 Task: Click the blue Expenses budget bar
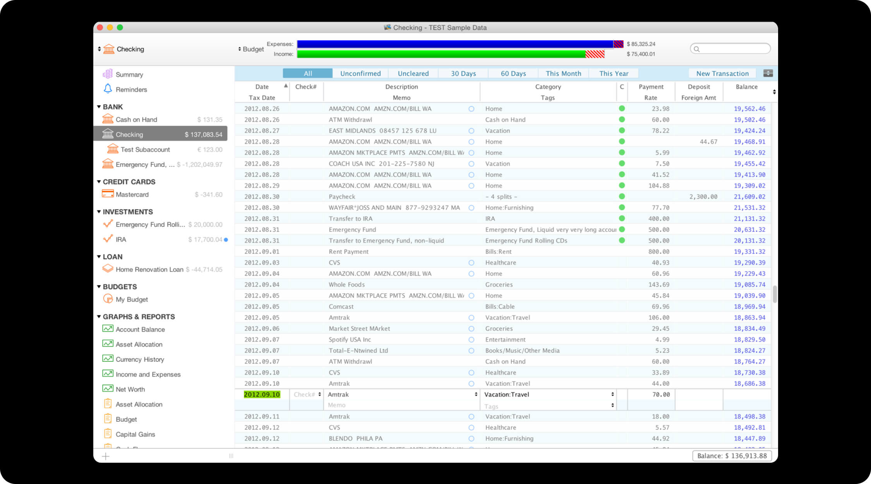point(455,44)
